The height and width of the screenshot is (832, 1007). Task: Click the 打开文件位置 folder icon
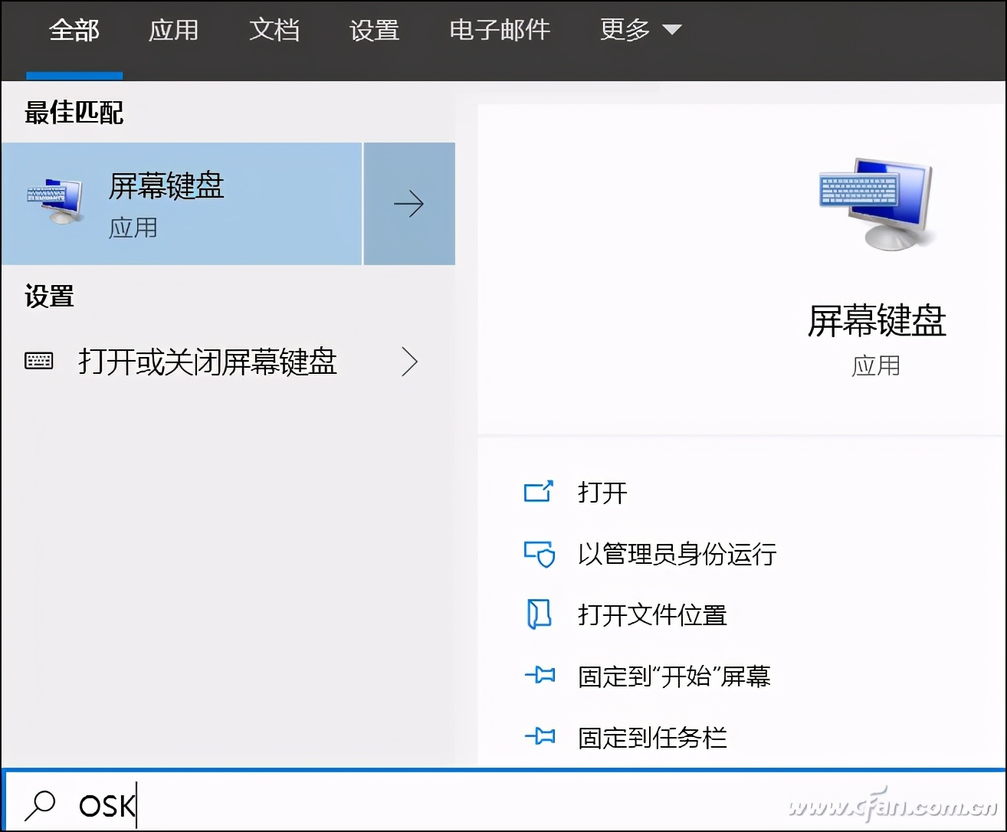coord(539,614)
